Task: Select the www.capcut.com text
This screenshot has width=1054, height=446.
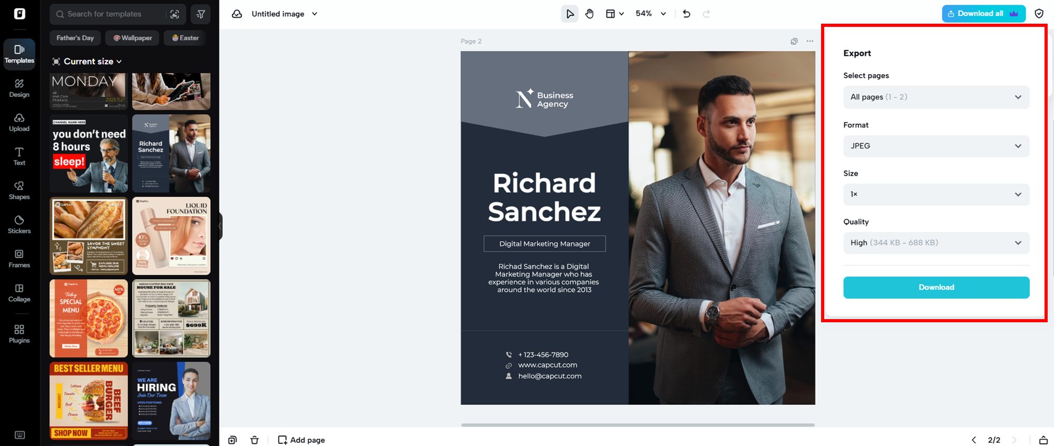Action: tap(548, 365)
